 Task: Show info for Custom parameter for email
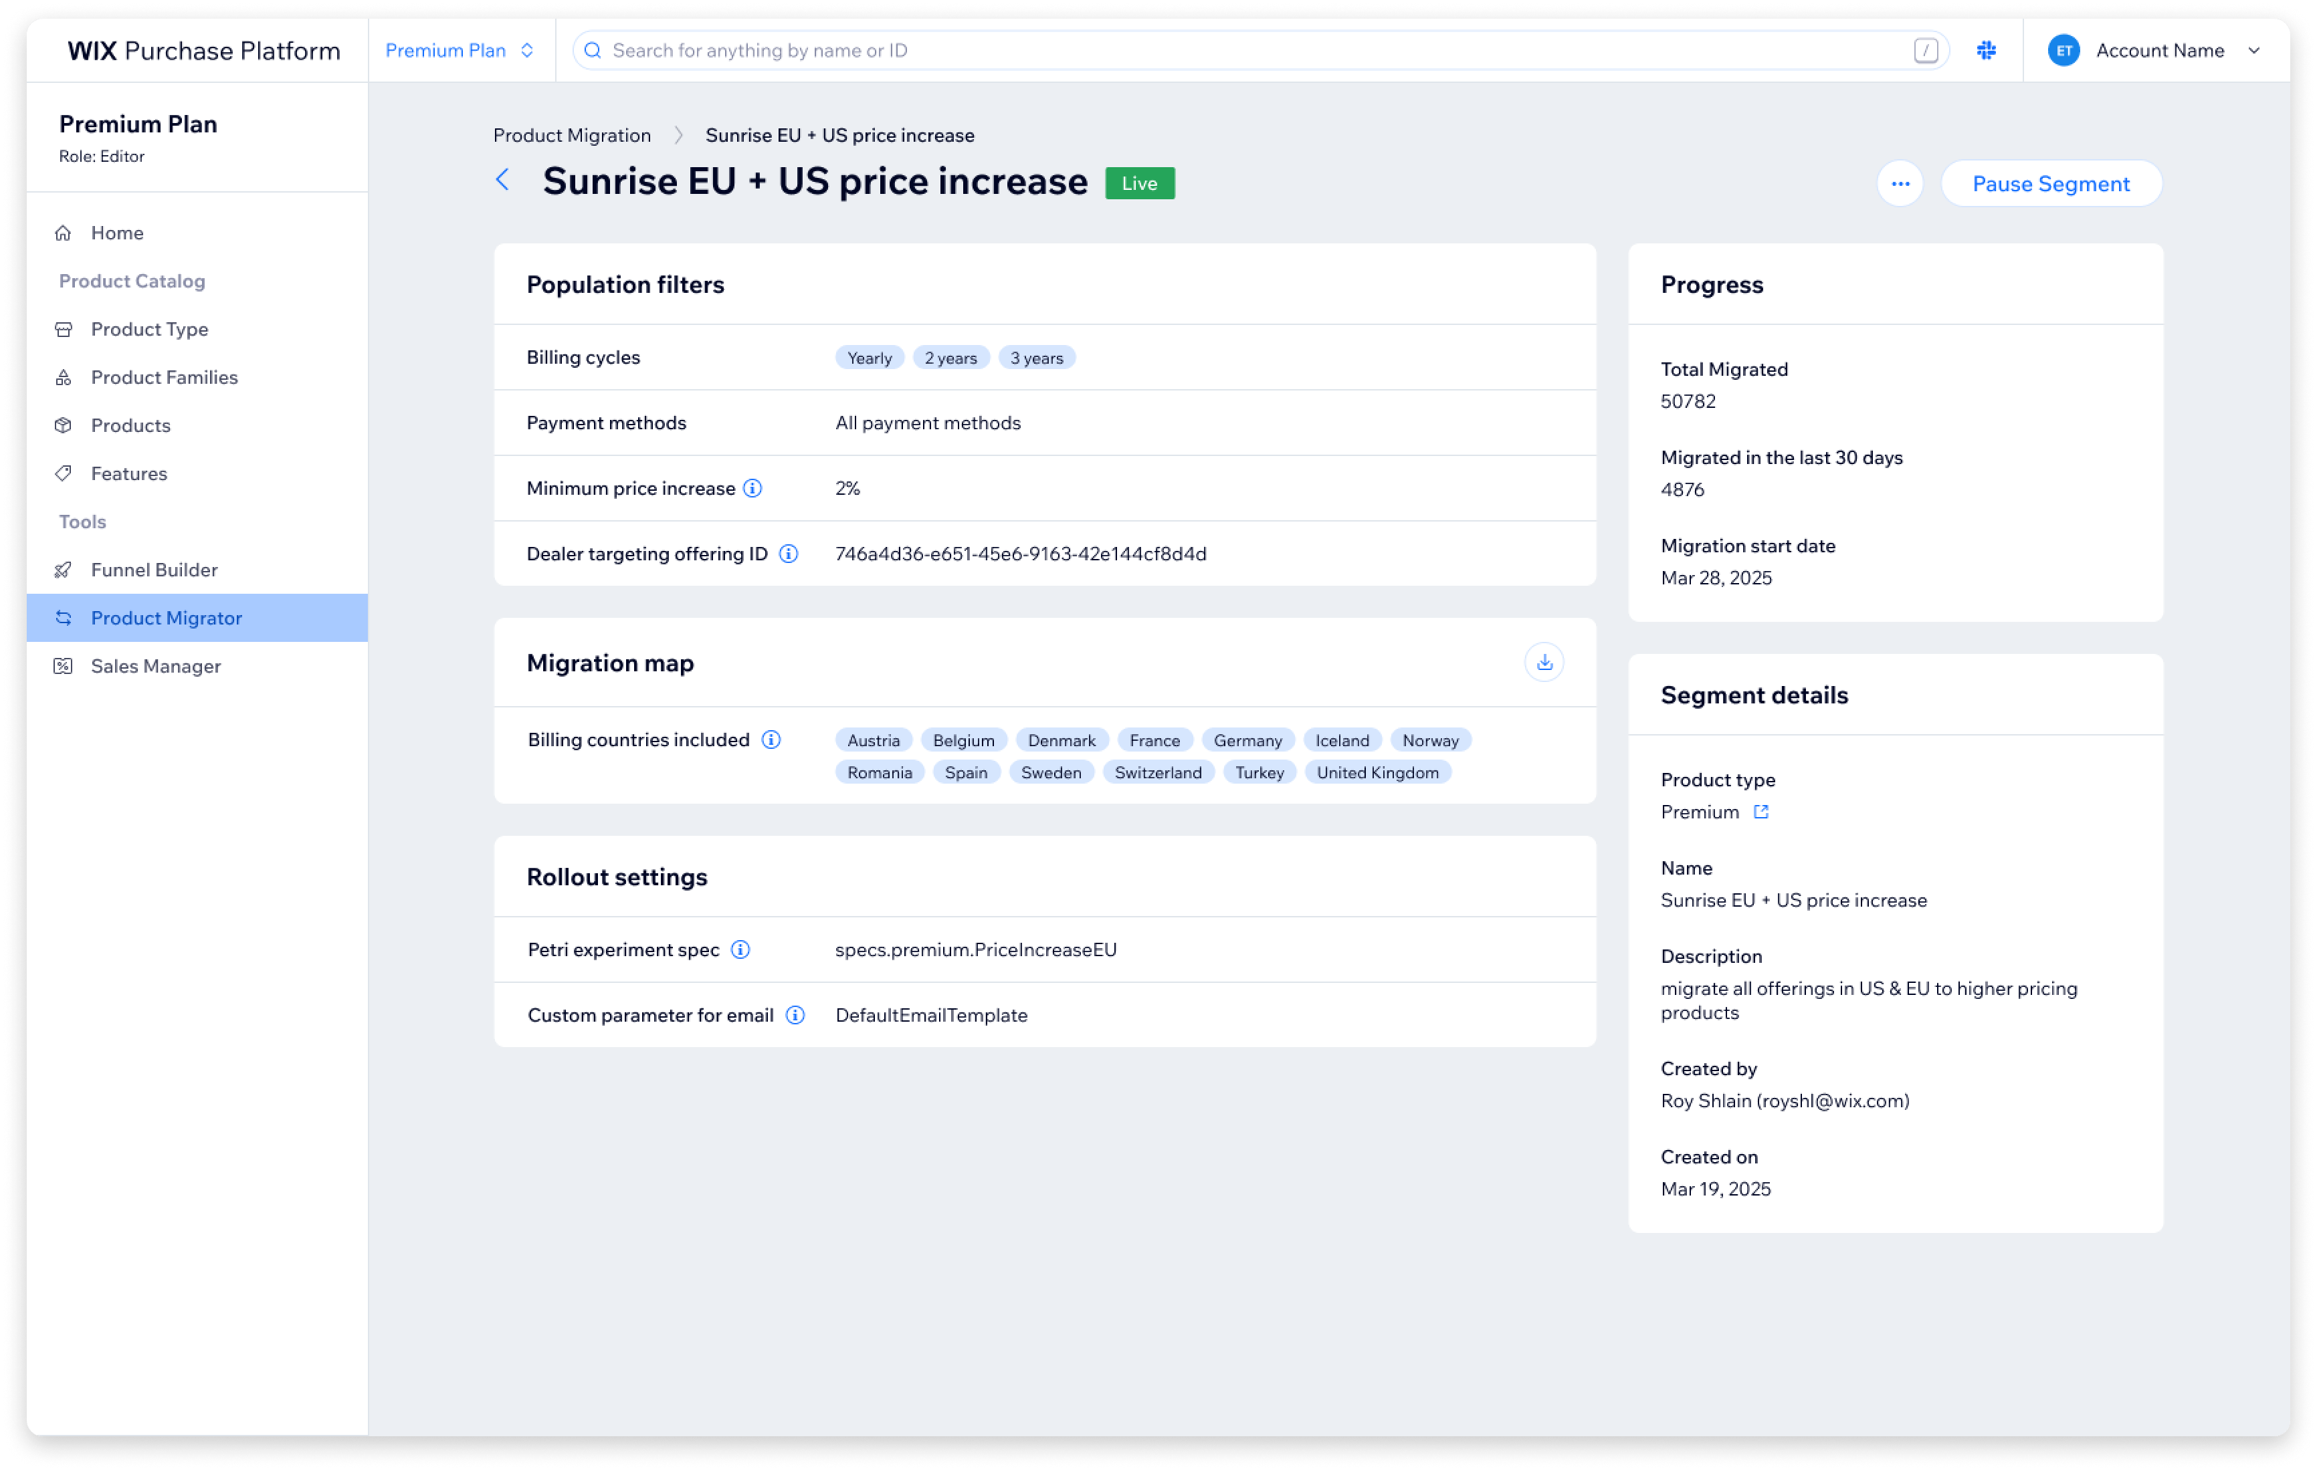pyautogui.click(x=795, y=1015)
